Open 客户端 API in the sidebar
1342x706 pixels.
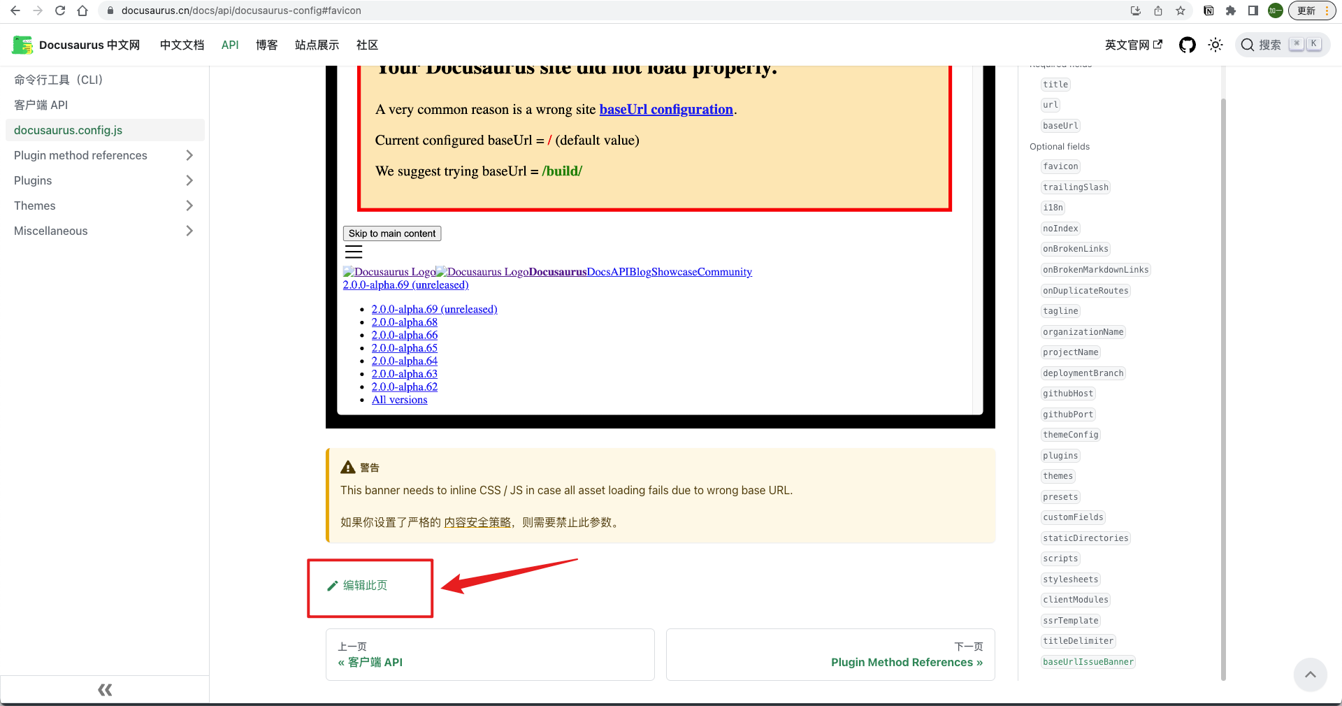(x=105, y=105)
